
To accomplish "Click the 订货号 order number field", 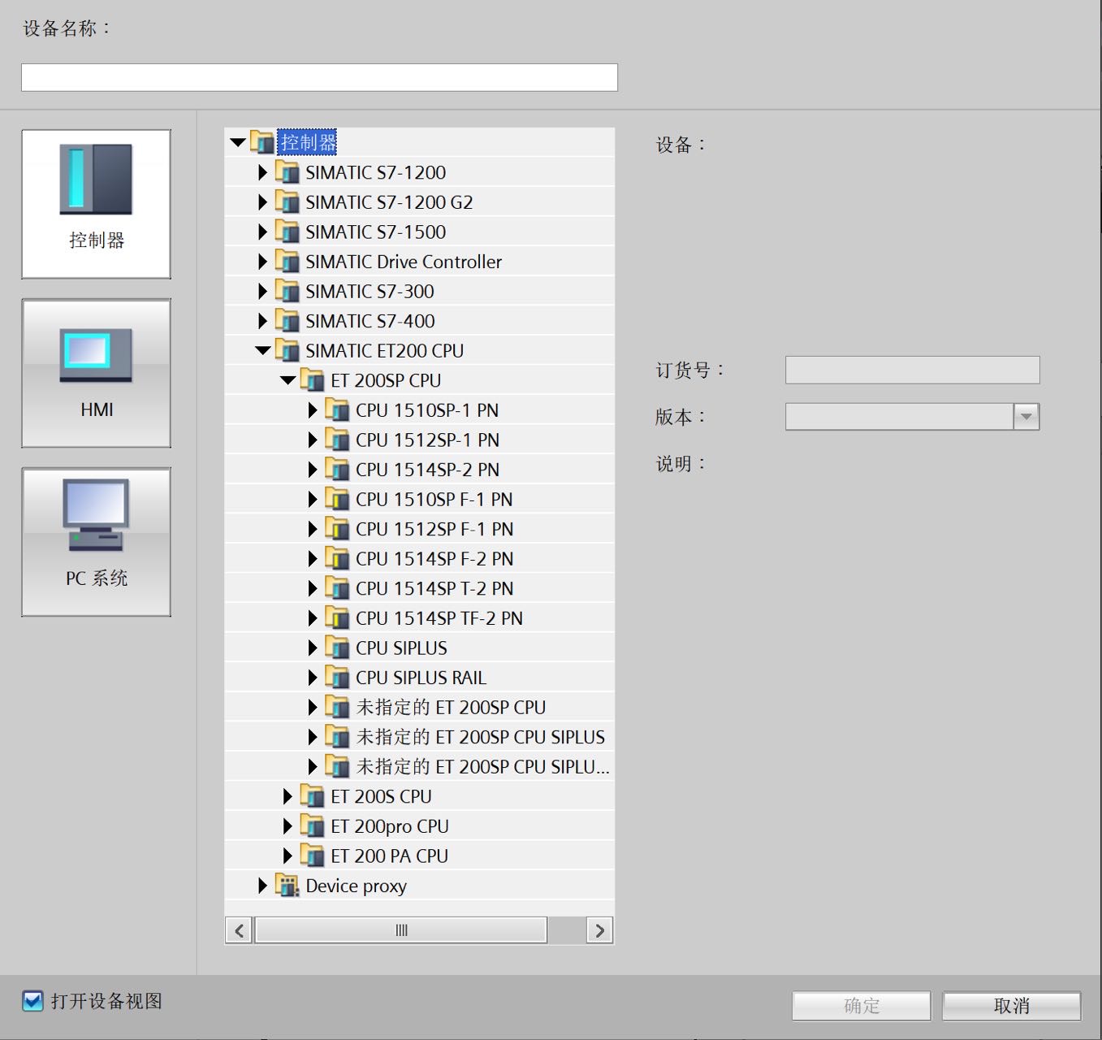I will click(912, 370).
